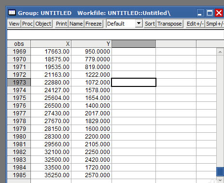The image size is (224, 183).
Task: Expand the Default view dropdown arrow
Action: coord(139,24)
